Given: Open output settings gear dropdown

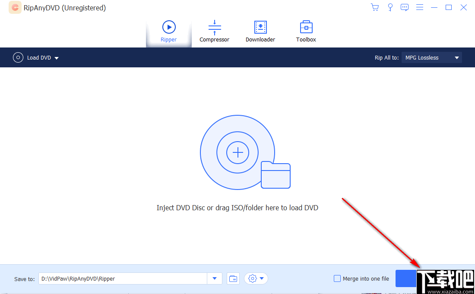Looking at the screenshot, I should coord(256,278).
